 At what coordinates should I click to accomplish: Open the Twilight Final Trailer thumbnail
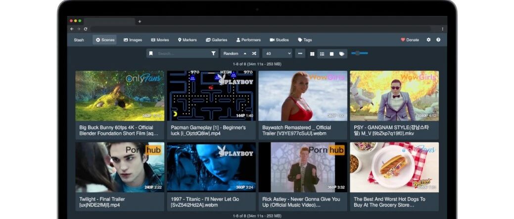[120, 167]
